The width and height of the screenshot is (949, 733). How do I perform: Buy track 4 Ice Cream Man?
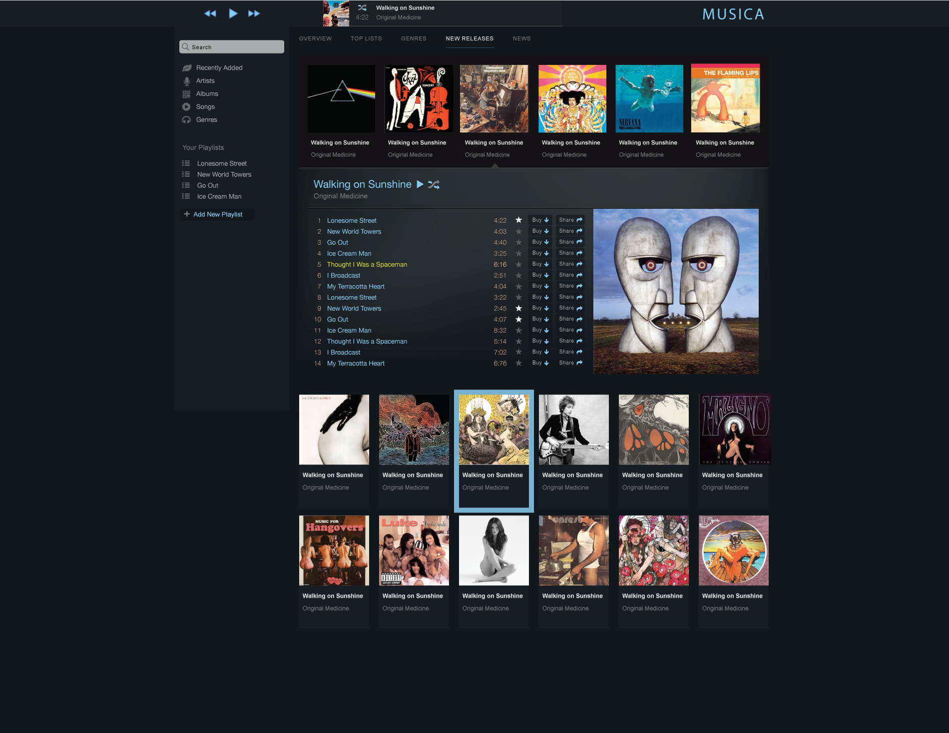coord(540,253)
